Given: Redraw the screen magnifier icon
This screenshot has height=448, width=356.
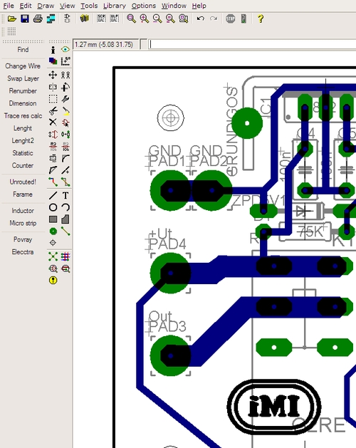Looking at the screenshot, I should [x=170, y=19].
